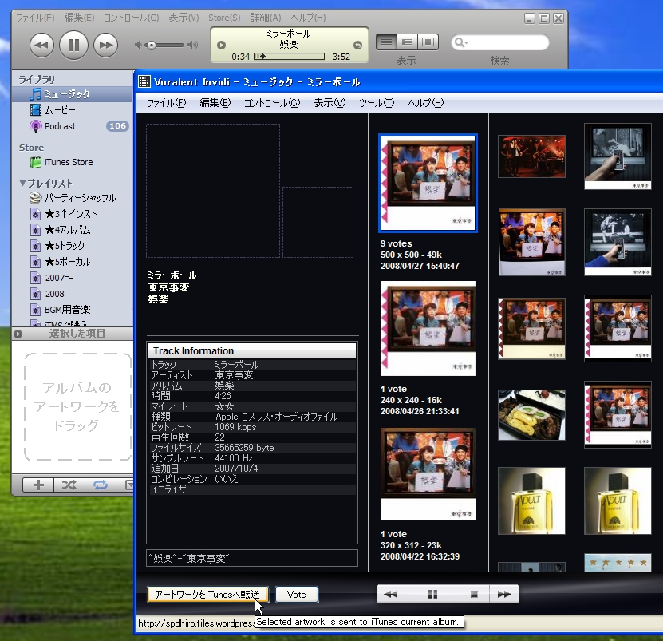Skip to next track in iTunes

[105, 45]
